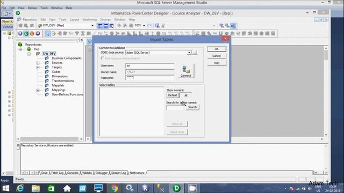Viewport: 344px width, 193px height.
Task: Expand the Sources folder node
Action: pos(38,63)
